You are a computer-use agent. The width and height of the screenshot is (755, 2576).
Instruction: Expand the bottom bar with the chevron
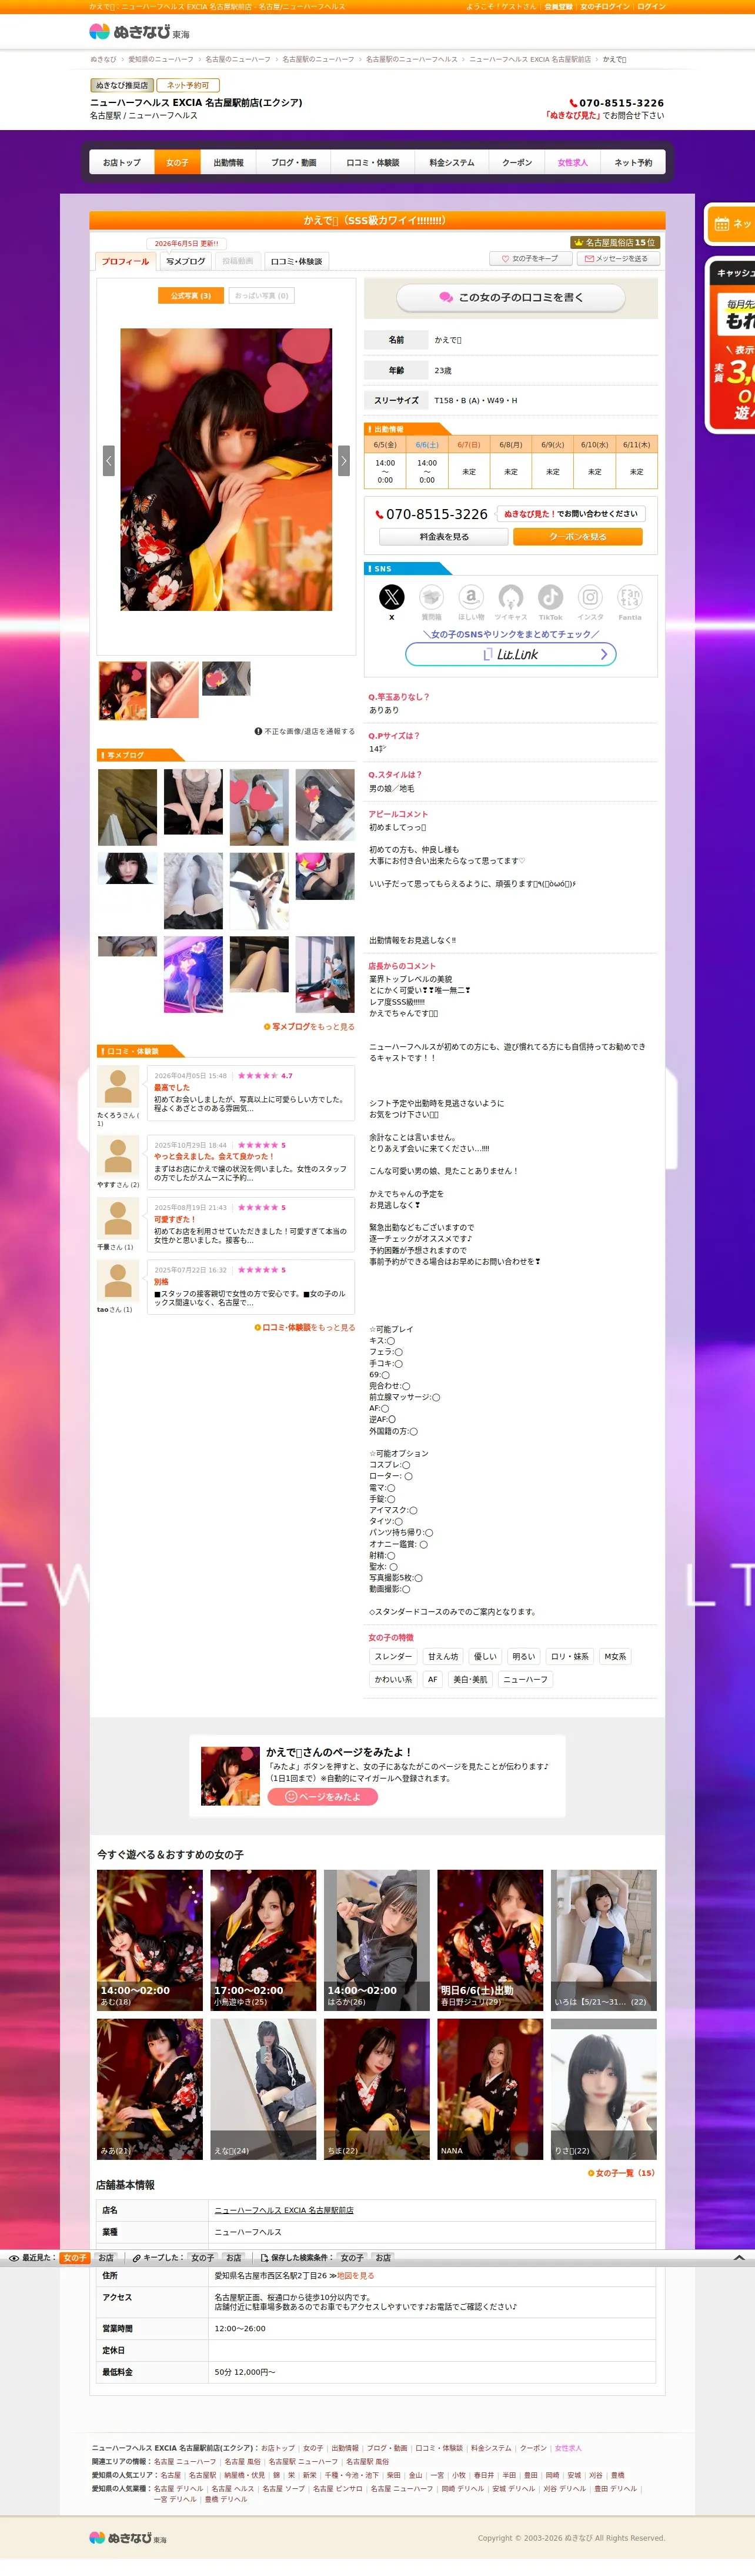click(739, 2257)
